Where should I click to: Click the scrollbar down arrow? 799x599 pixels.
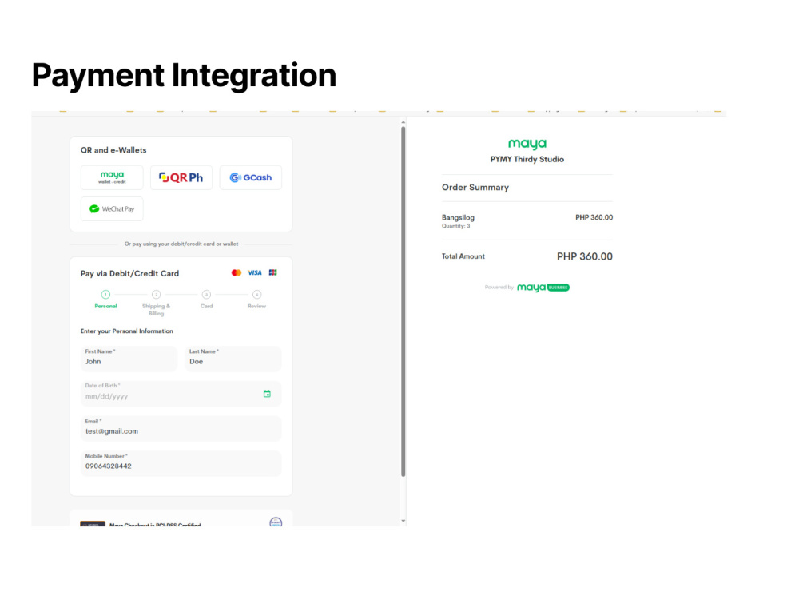[403, 521]
